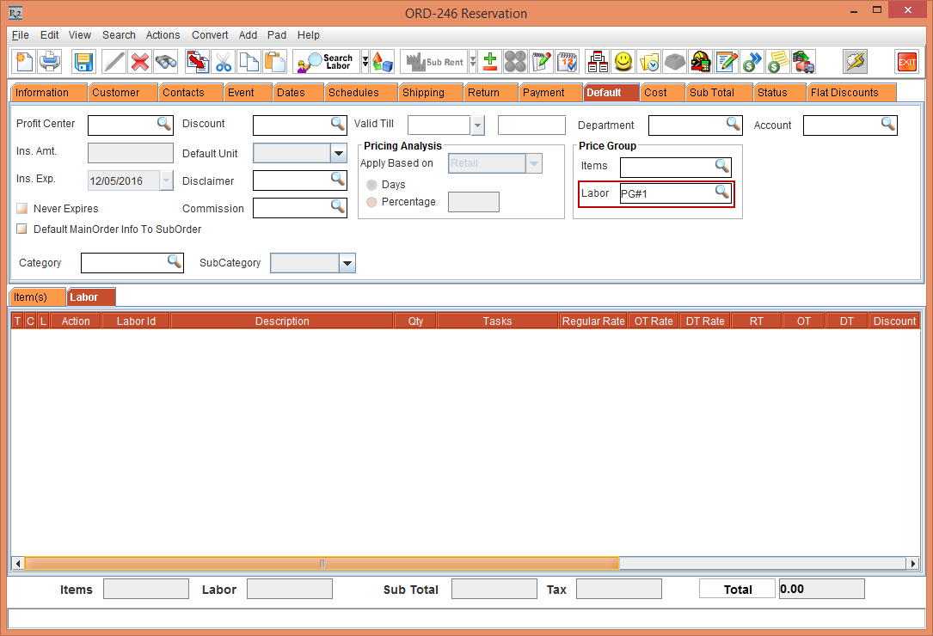Screen dimensions: 933x636
Task: Click the calendar icon in toolbar
Action: [568, 62]
